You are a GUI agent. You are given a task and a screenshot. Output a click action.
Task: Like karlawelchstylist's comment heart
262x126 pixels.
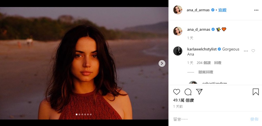click(253, 51)
